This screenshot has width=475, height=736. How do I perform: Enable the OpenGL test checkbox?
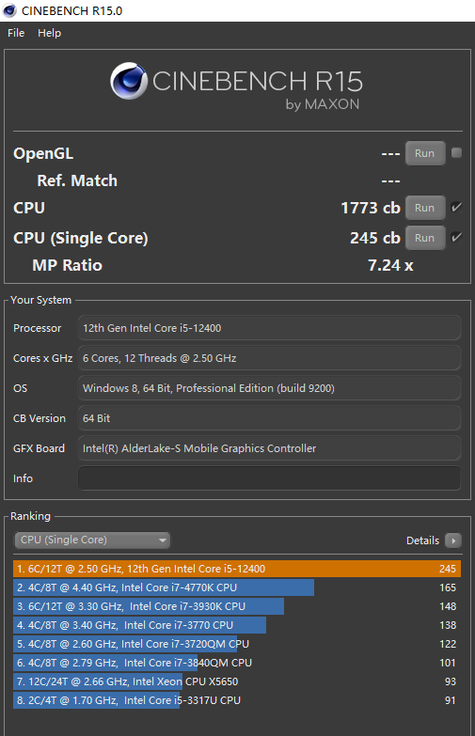[x=456, y=153]
